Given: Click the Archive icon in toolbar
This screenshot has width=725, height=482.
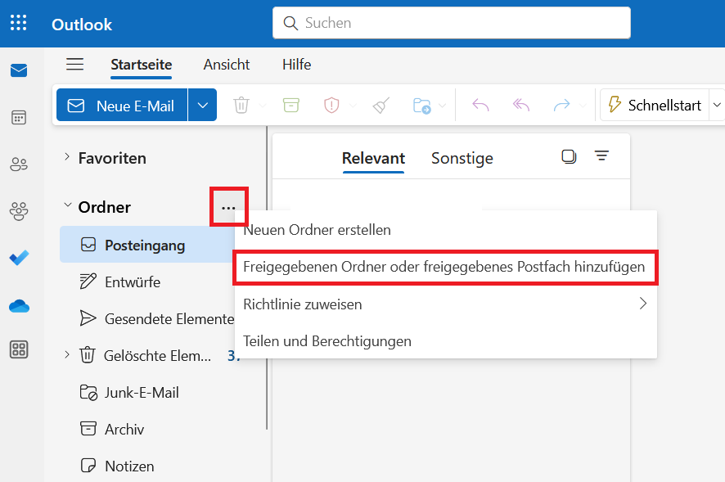Looking at the screenshot, I should point(290,105).
